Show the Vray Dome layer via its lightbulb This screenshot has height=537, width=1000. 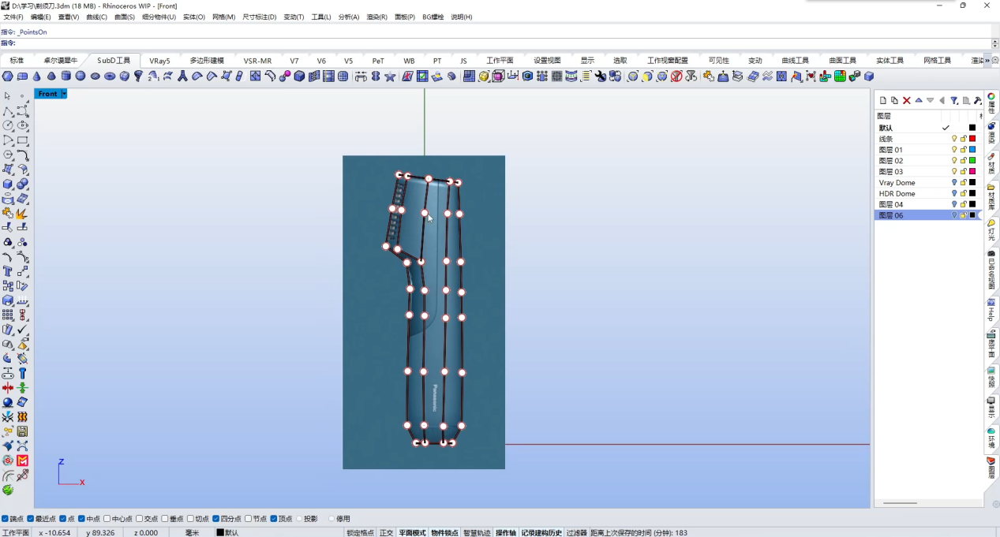point(954,182)
